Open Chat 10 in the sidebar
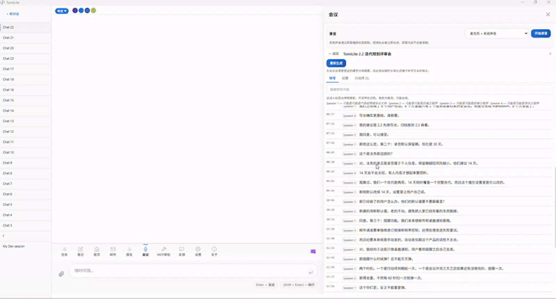 [26, 152]
